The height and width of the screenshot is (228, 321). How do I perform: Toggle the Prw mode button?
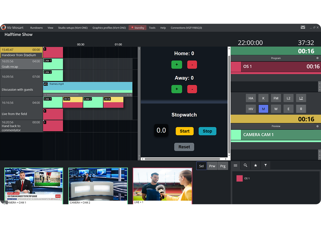[x=212, y=166]
